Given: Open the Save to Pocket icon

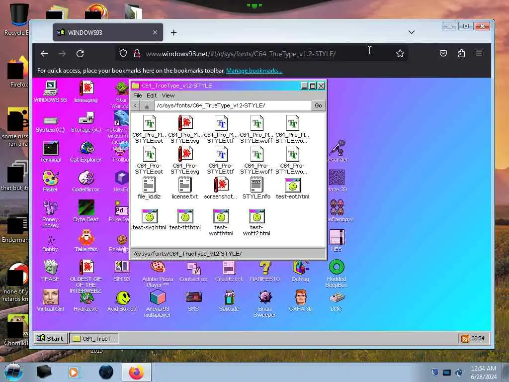Looking at the screenshot, I should [443, 53].
